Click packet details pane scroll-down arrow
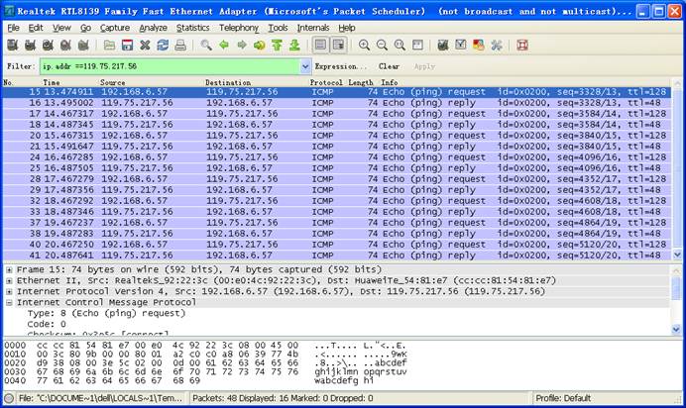The height and width of the screenshot is (408, 686). pyautogui.click(x=676, y=330)
